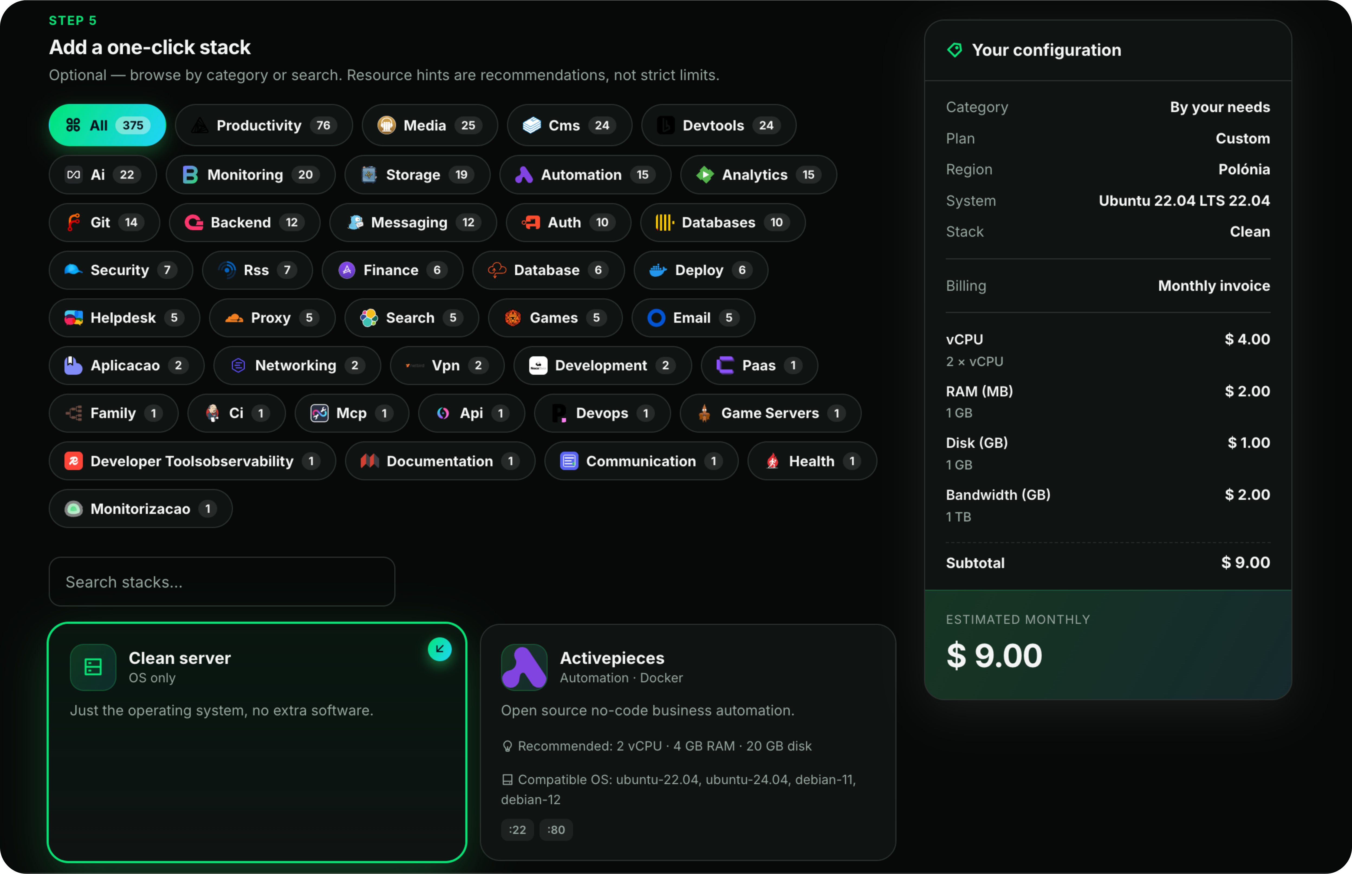The image size is (1352, 874).
Task: Select the Communication category chip
Action: (641, 461)
